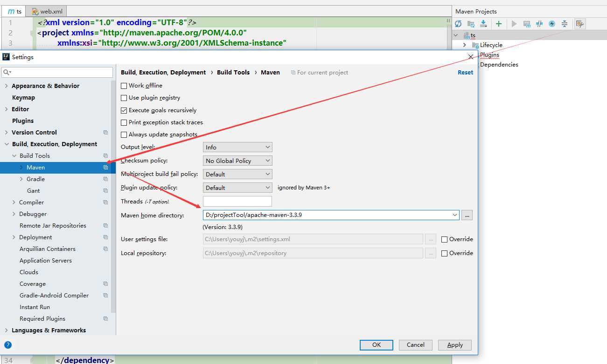This screenshot has width=607, height=364.
Task: Select Keymap in settings tree
Action: 23,98
